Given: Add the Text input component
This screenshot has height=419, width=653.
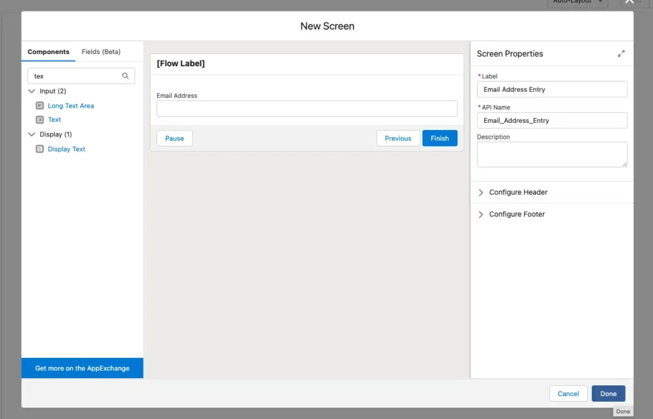Looking at the screenshot, I should (54, 120).
